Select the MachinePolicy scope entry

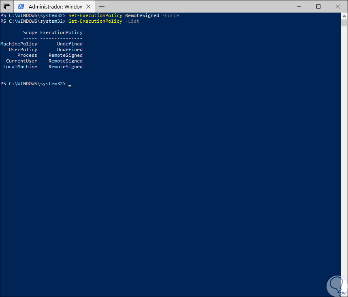[x=19, y=43]
